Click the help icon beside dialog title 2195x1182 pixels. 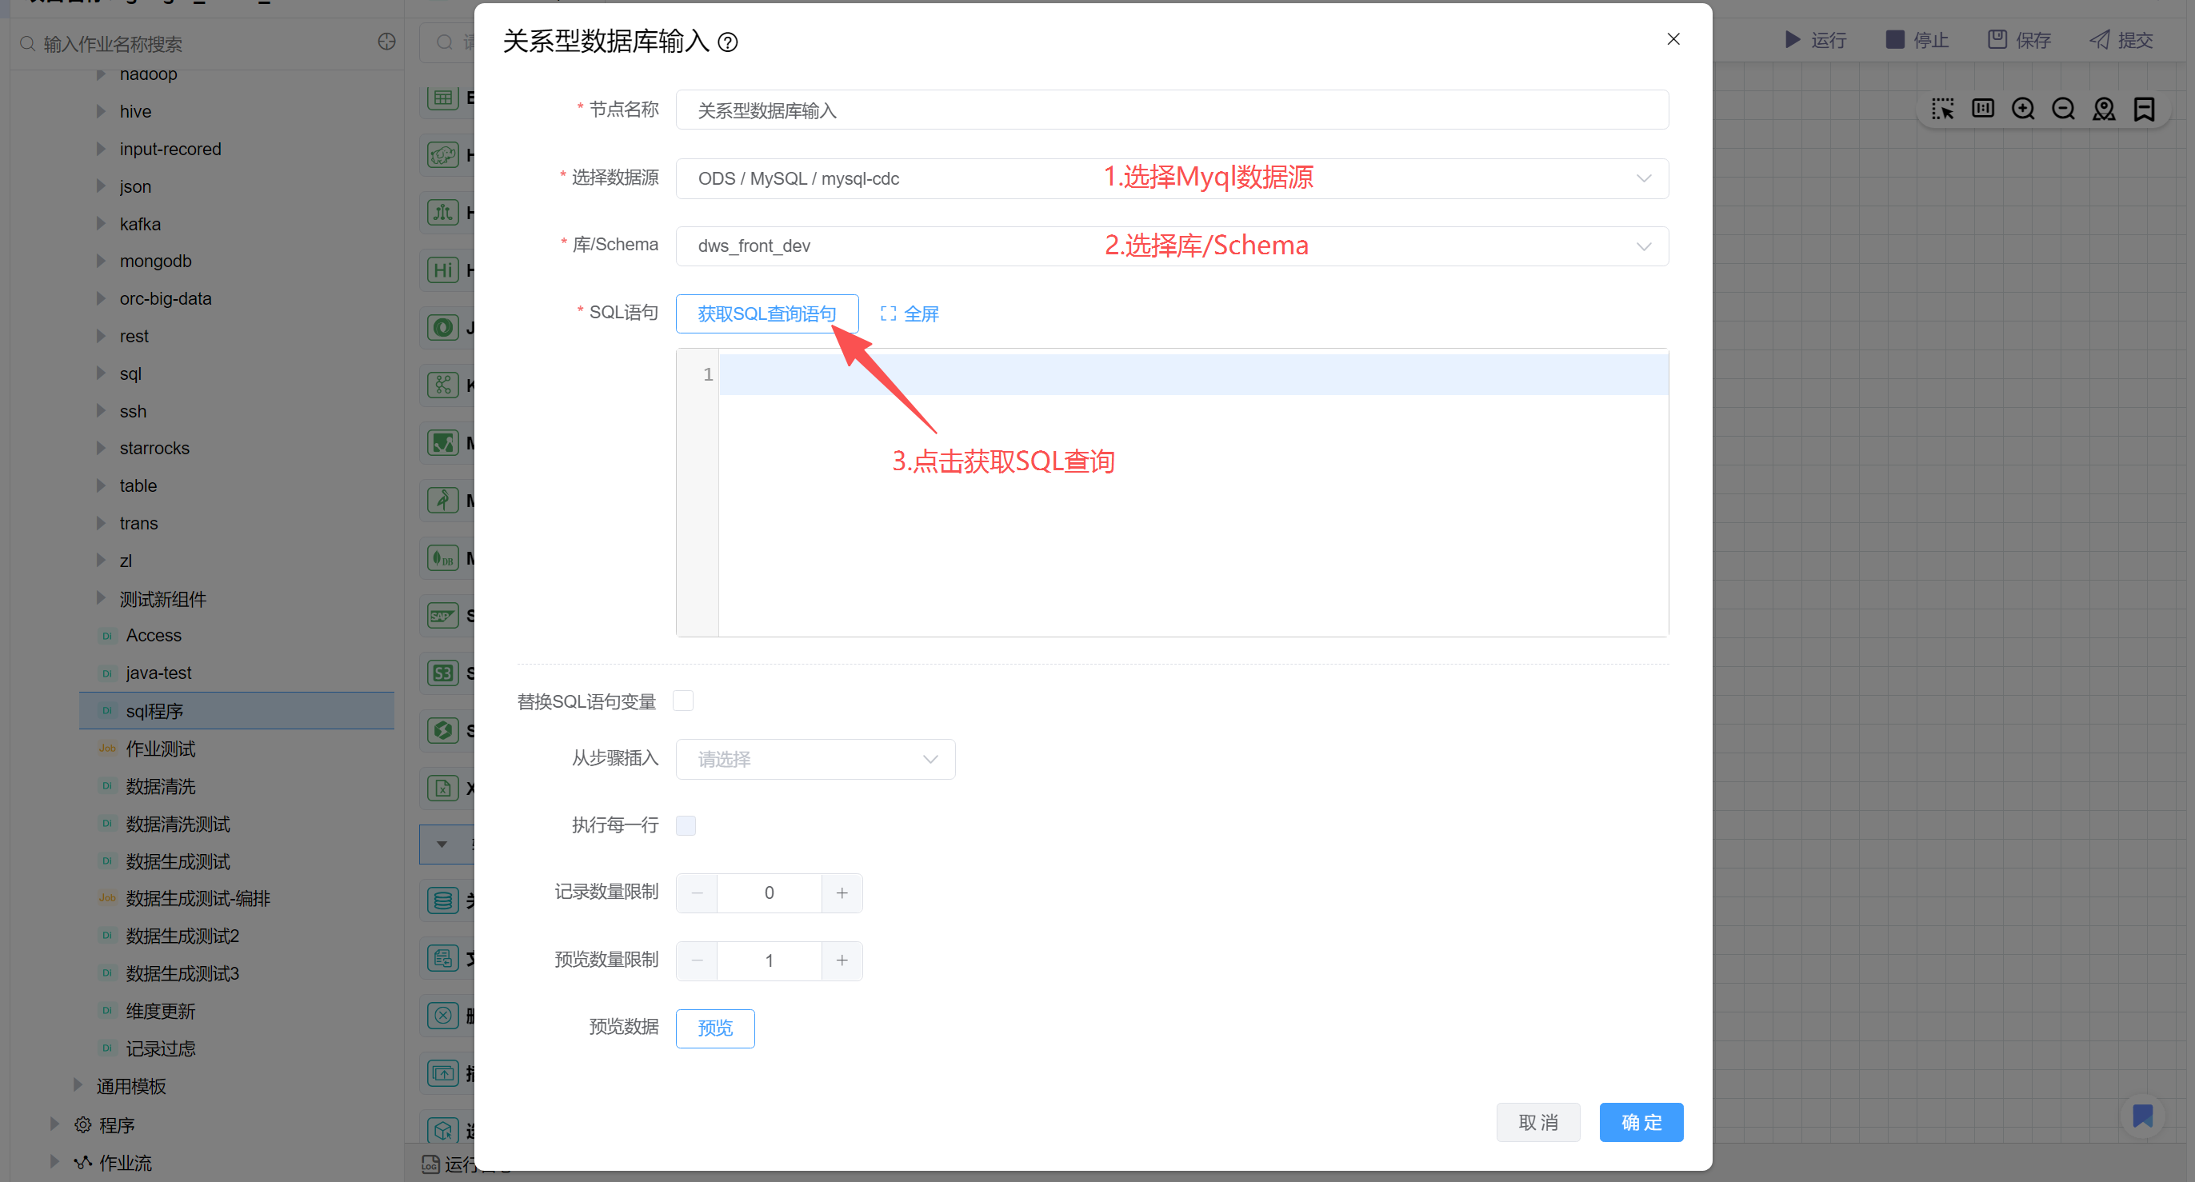728,42
